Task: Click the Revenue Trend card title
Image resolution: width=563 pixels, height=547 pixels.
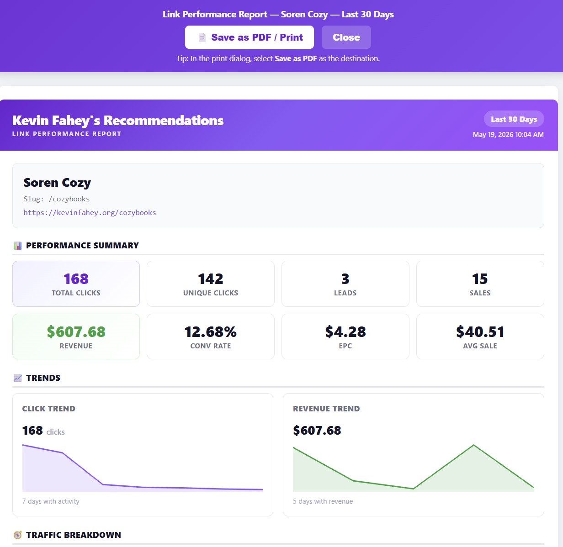Action: pyautogui.click(x=326, y=409)
